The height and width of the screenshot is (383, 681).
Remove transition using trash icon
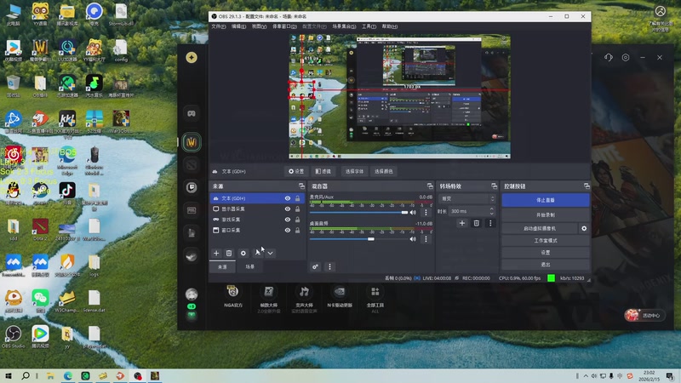[477, 223]
